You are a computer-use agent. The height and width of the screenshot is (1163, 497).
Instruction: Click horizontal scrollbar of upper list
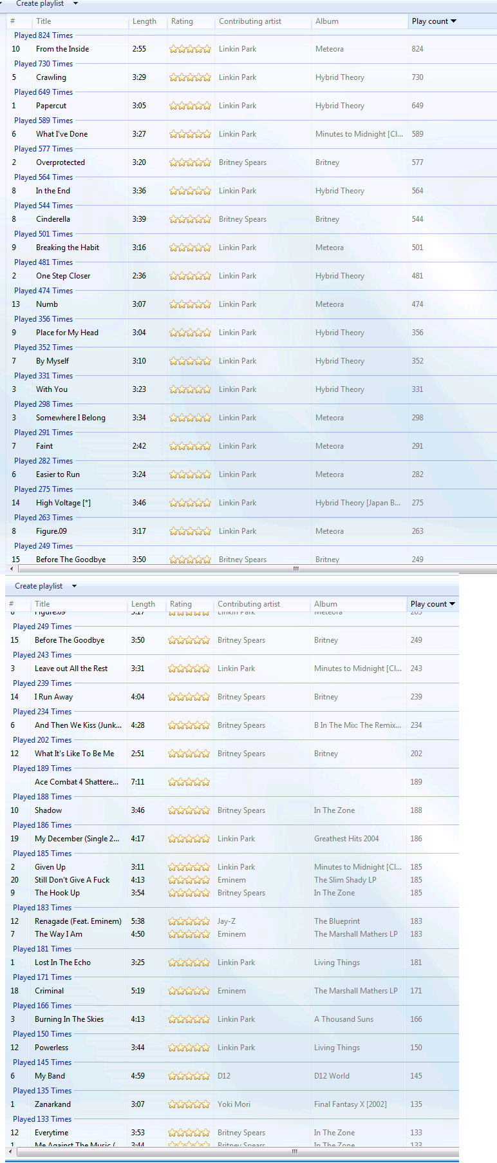296,569
